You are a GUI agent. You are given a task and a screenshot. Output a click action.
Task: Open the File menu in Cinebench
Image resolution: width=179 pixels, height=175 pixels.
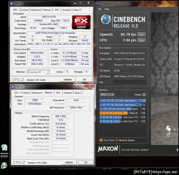(100, 9)
